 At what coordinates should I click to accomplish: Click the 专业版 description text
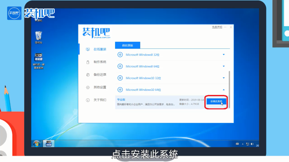click(146, 104)
